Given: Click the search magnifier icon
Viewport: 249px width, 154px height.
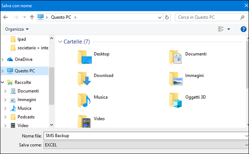Looking at the screenshot, I should pos(242,17).
